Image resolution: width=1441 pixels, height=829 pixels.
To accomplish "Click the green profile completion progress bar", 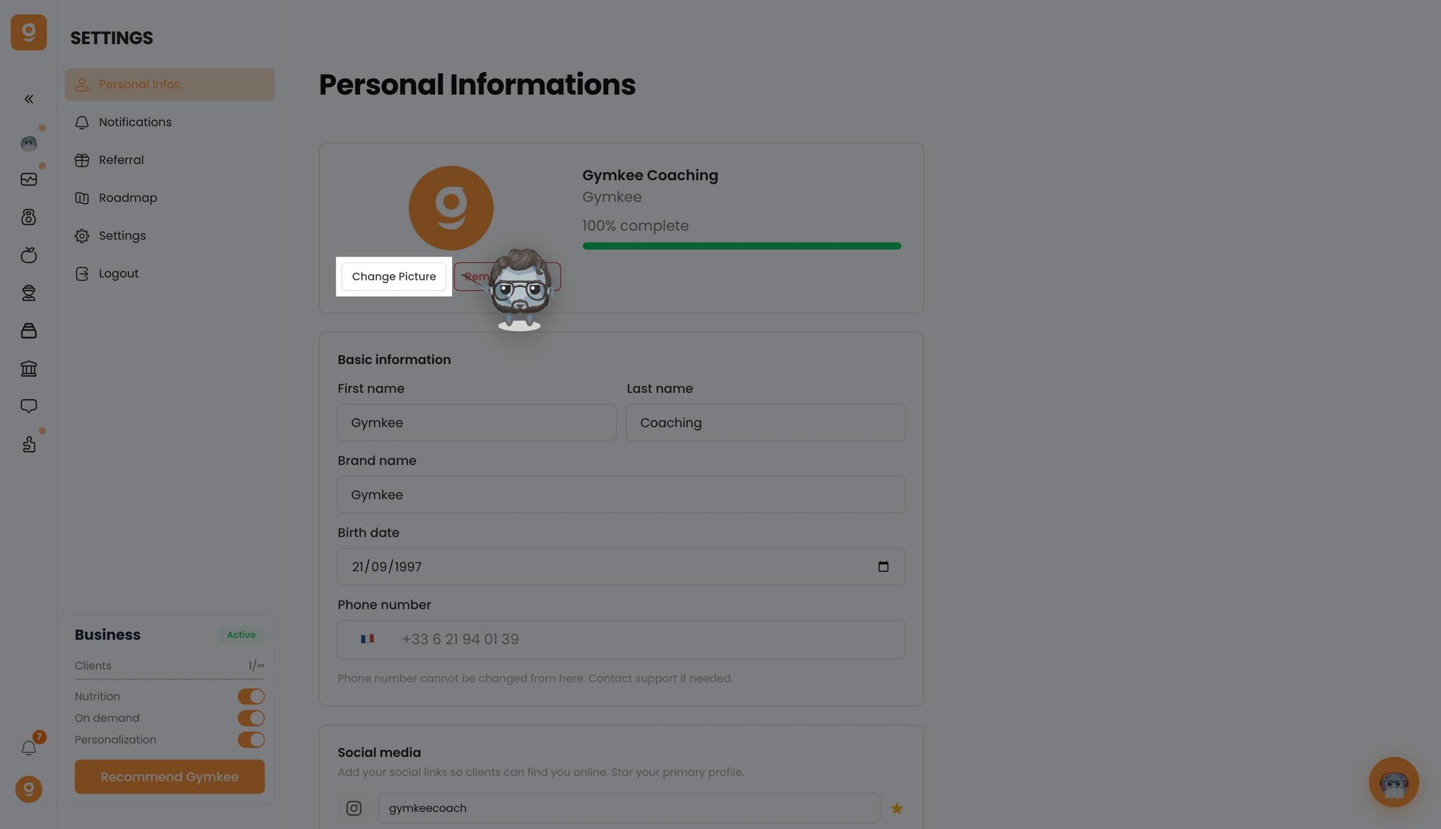I will point(742,246).
